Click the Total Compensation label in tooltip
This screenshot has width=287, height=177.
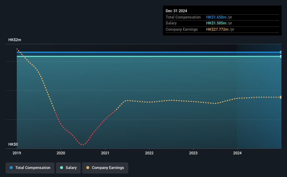(183, 17)
